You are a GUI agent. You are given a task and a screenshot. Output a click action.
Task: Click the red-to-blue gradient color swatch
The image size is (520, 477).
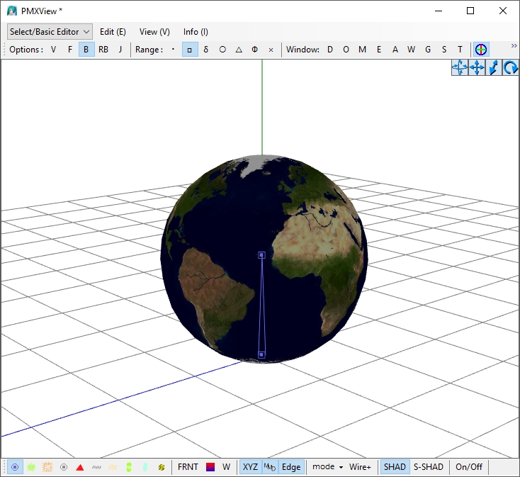pyautogui.click(x=210, y=467)
